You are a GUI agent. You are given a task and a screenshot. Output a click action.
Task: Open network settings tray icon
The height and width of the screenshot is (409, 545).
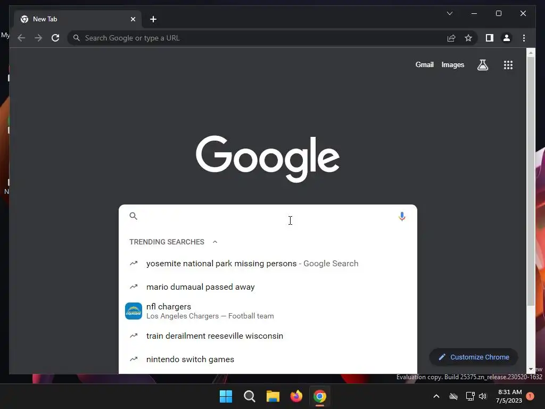(470, 396)
